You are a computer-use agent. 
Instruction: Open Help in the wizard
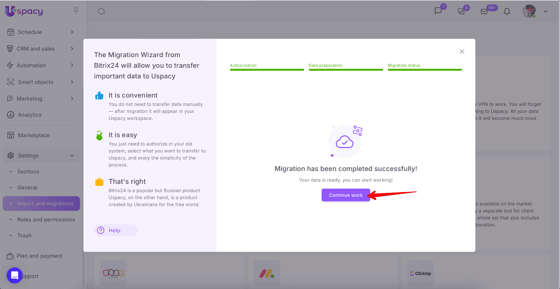point(116,230)
